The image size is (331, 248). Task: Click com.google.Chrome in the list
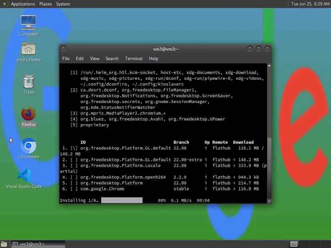coord(102,189)
